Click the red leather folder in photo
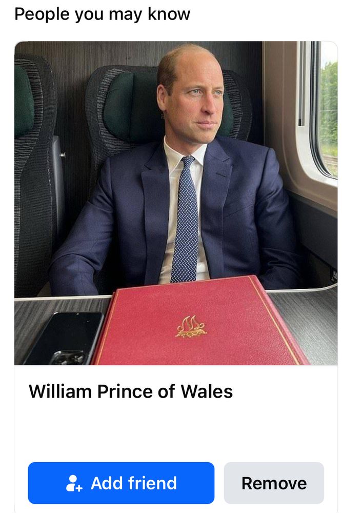Viewport: 342px width, 513px height. pos(199,322)
